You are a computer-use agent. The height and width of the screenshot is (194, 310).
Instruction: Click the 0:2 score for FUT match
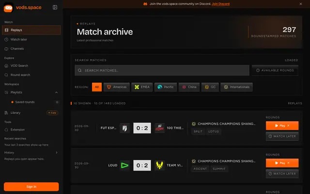coord(142,128)
